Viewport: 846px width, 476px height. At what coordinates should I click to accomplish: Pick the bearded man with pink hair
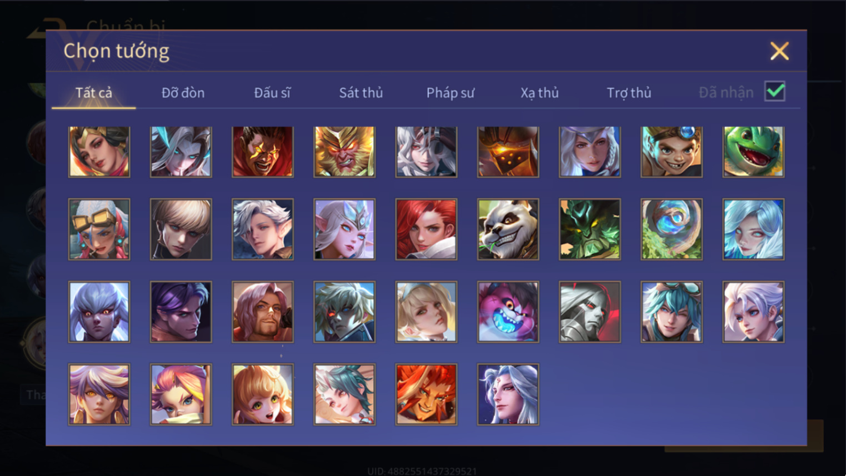[x=263, y=312]
